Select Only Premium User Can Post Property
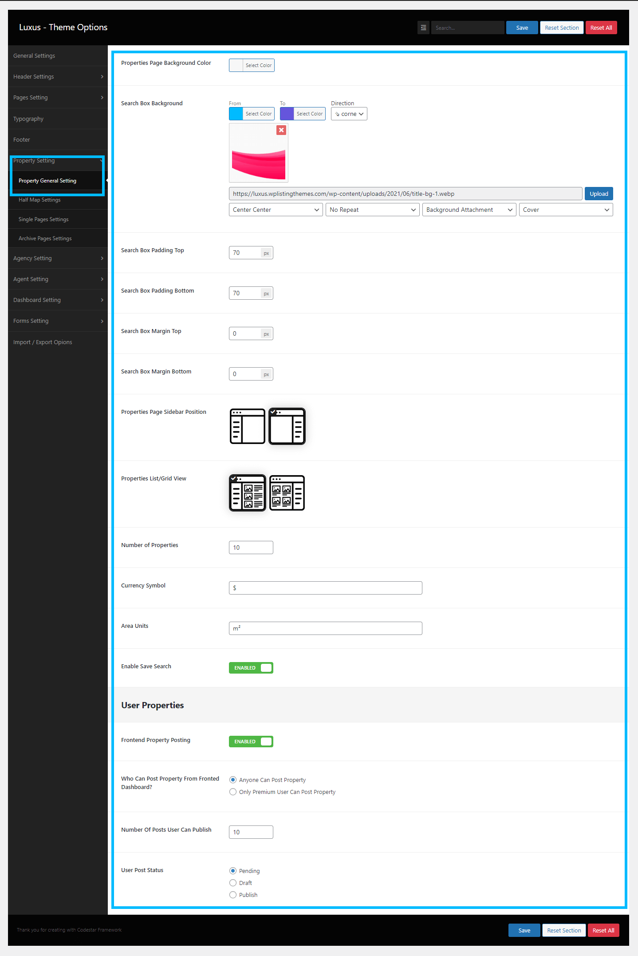The width and height of the screenshot is (638, 956). click(233, 792)
